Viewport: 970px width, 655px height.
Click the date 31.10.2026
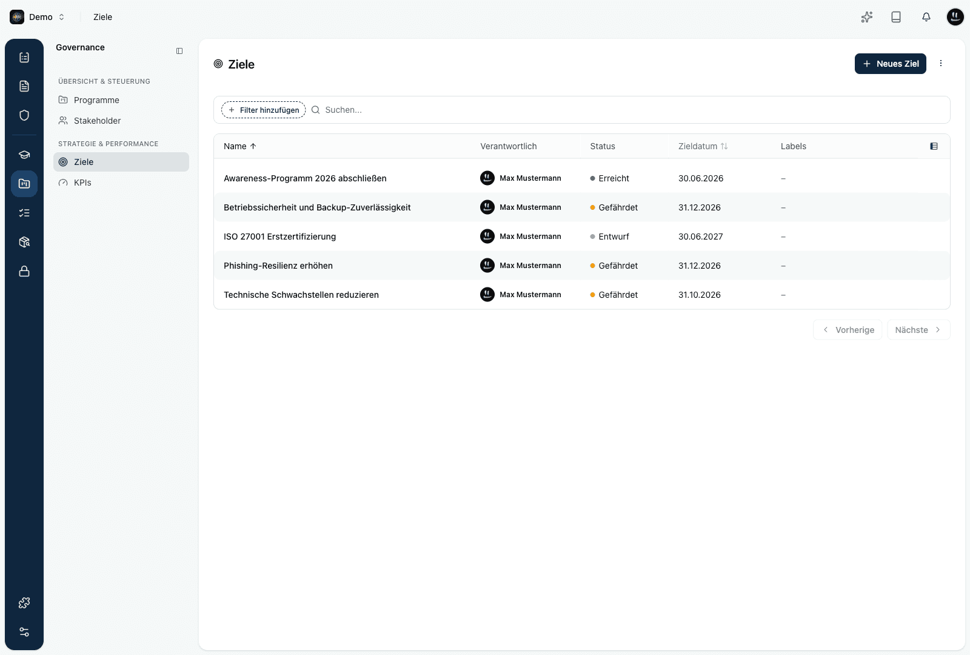point(700,295)
